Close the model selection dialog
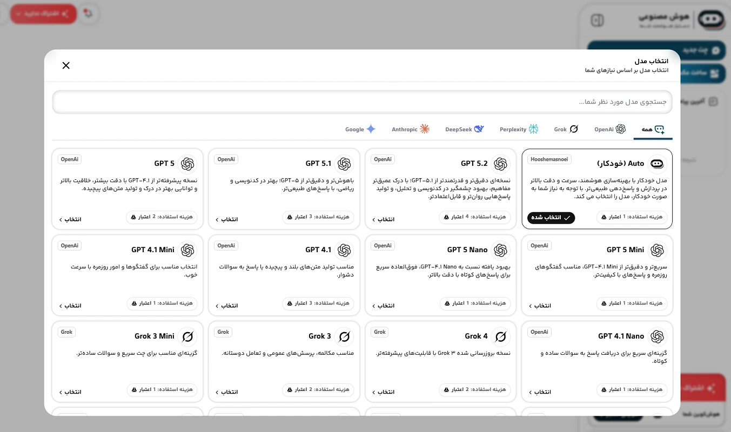 pos(66,65)
